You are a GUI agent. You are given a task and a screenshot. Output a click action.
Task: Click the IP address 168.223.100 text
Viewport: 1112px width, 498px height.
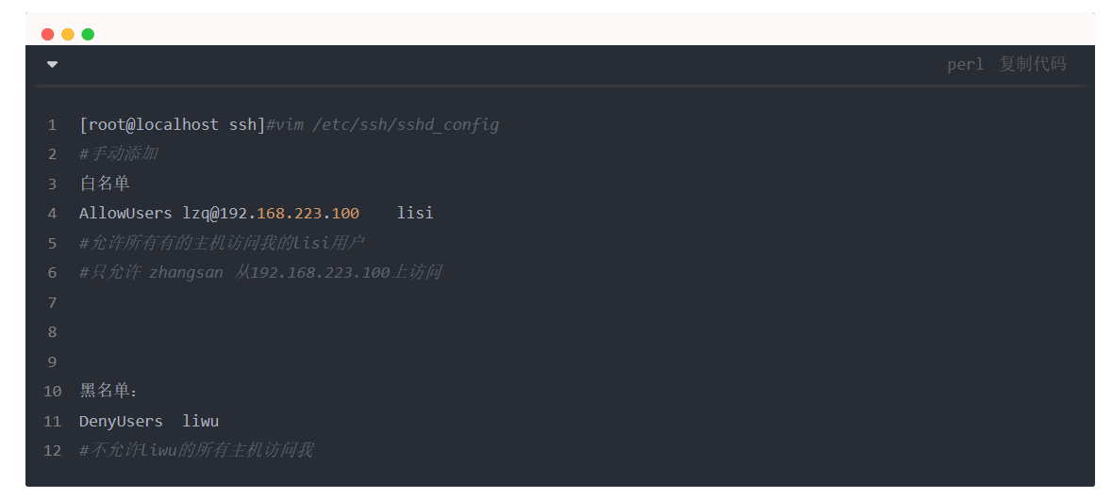[307, 213]
